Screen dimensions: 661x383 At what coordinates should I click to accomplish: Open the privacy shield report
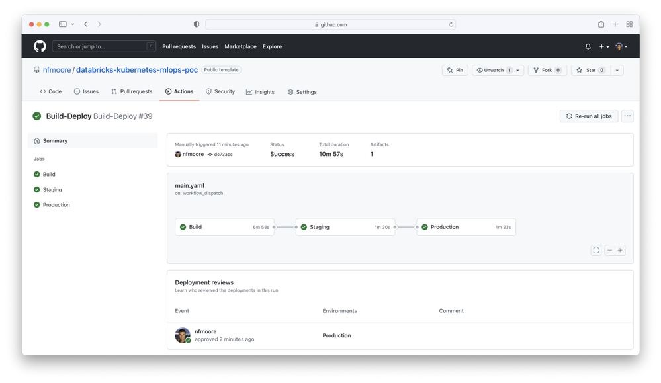(197, 24)
